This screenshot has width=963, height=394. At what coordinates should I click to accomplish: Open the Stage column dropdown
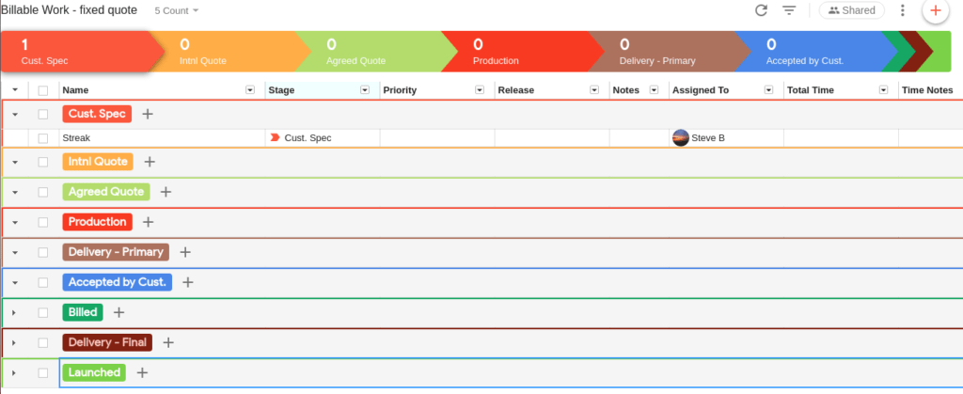point(365,90)
